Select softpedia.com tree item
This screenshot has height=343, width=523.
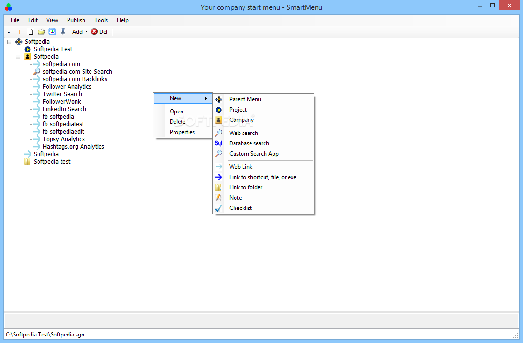(61, 64)
